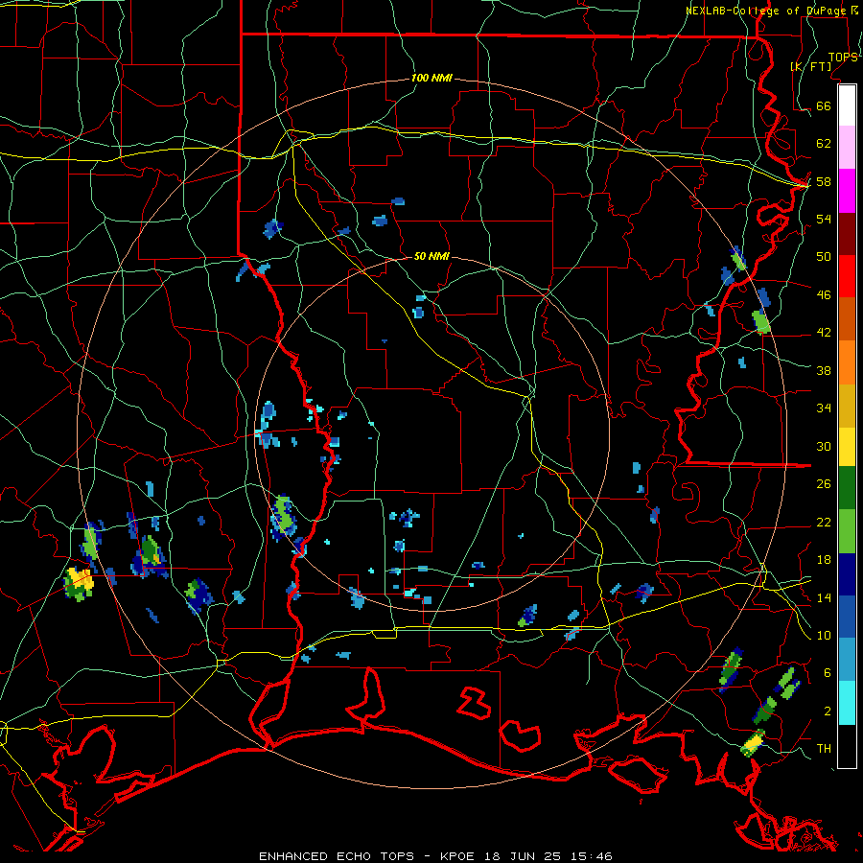
Task: Click the legend value "34"
Action: coord(824,408)
